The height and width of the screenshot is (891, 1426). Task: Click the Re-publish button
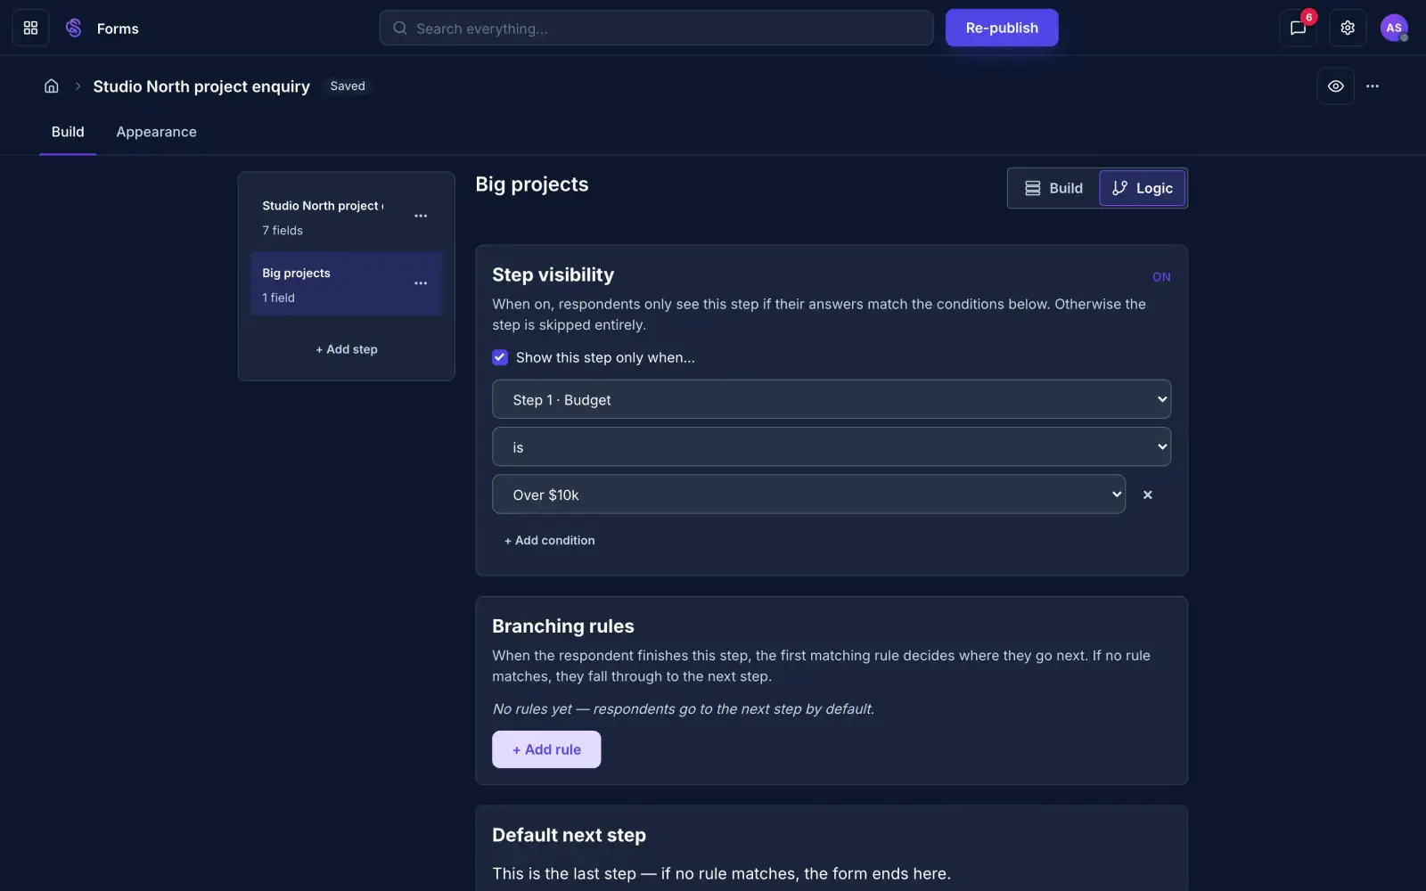tap(1002, 28)
